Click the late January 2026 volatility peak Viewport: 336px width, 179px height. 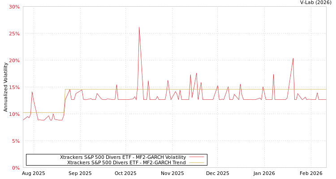pyautogui.click(x=293, y=59)
